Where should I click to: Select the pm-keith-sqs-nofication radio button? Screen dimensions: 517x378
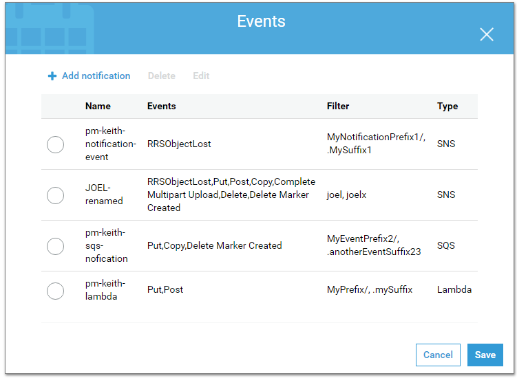[55, 246]
